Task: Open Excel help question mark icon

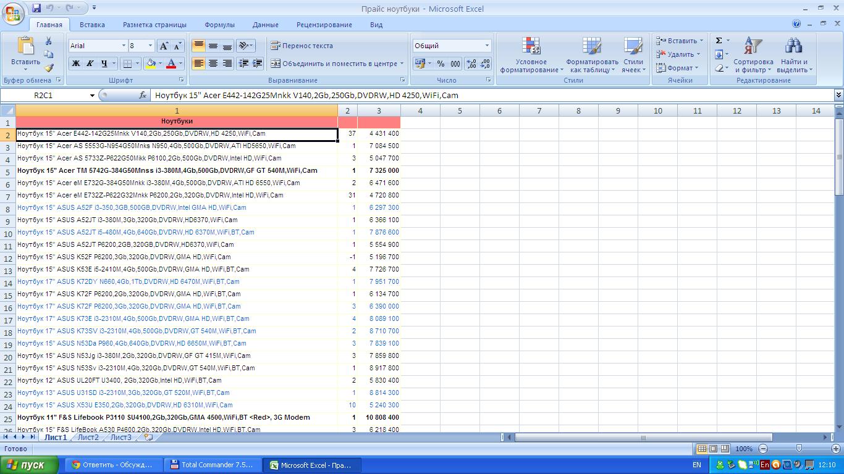Action: pos(797,24)
